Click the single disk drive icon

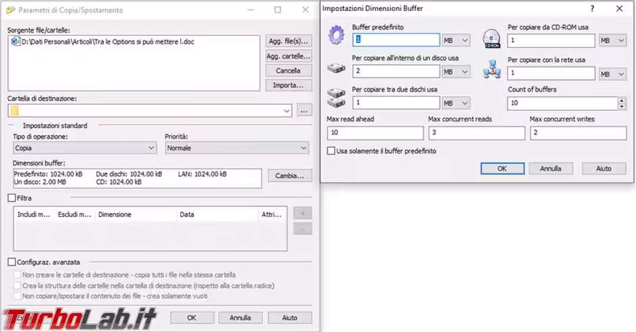[x=336, y=67]
